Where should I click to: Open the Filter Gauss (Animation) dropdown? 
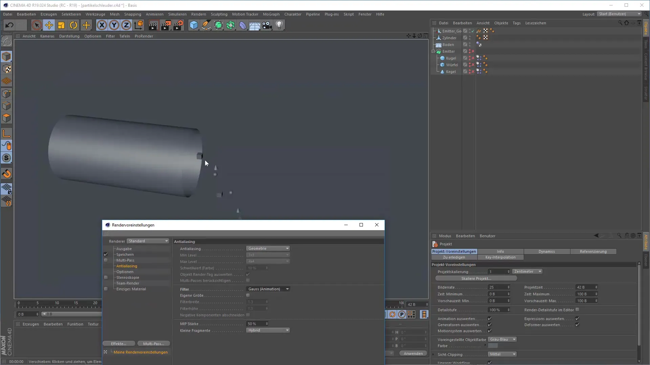click(268, 289)
